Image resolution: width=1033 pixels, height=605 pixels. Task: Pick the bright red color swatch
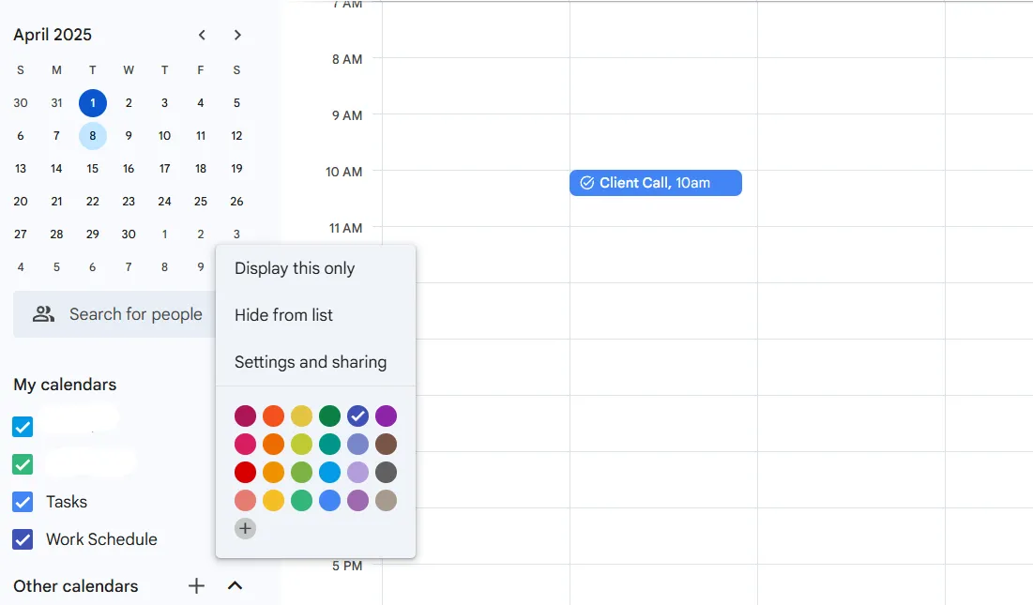245,473
